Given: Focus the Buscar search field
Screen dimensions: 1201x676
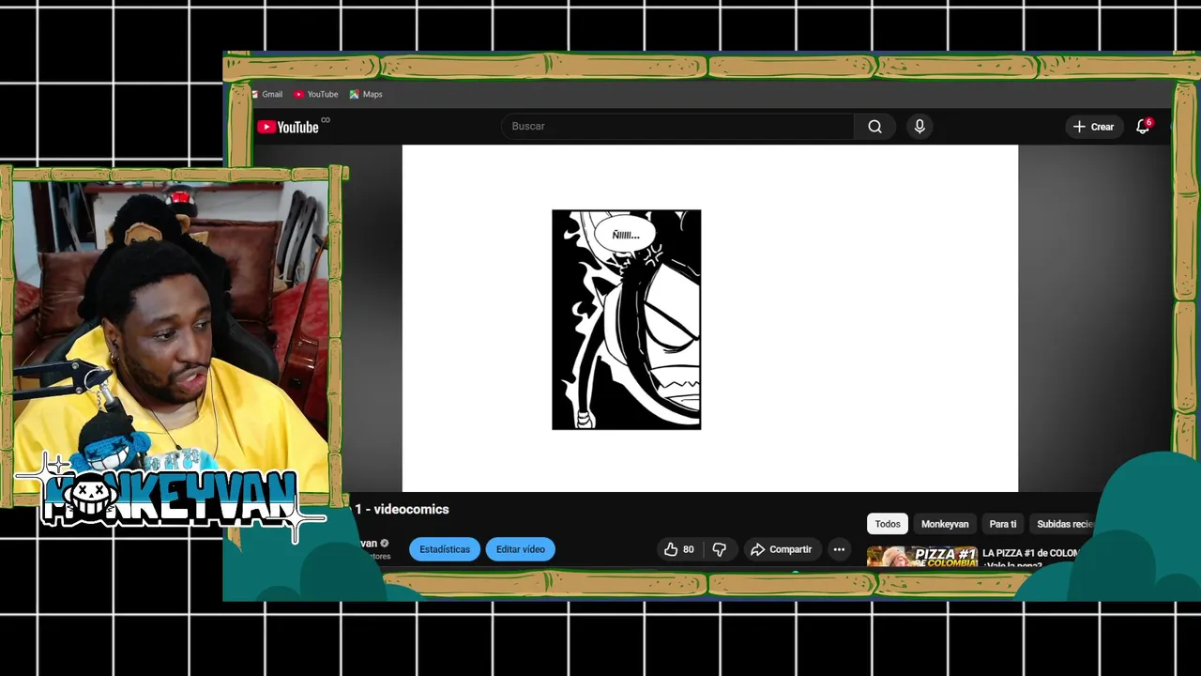Looking at the screenshot, I should pos(678,126).
